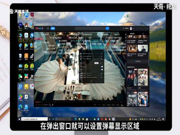Select the 主页 tab beside the Youku logo

[x=48, y=28]
